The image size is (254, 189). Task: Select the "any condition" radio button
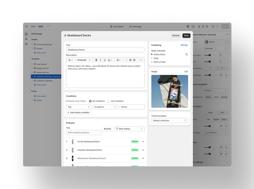point(109,101)
